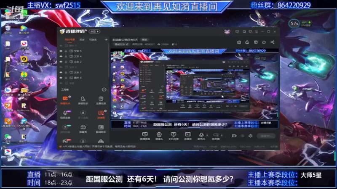Open stream settings gear icon
Screen dimensions: 337x189
coord(250,136)
